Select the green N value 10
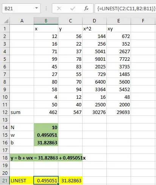Viewport: 156px width, 185px height. tap(46, 127)
